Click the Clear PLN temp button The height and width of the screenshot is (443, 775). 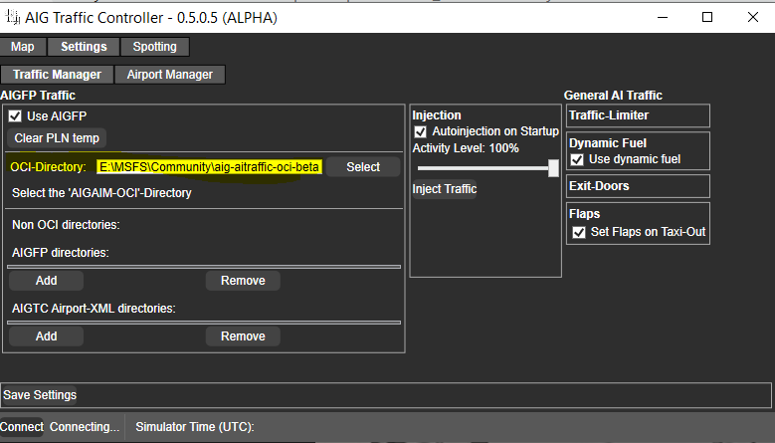57,138
